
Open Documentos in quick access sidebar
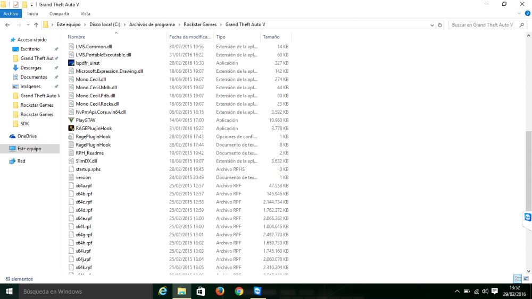[x=34, y=77]
